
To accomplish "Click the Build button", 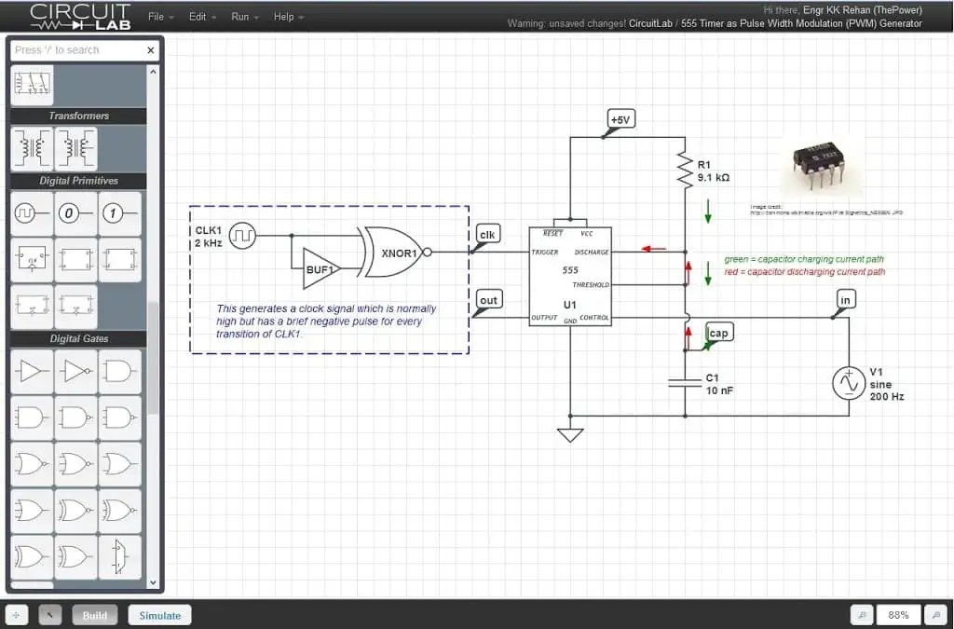I will (94, 614).
